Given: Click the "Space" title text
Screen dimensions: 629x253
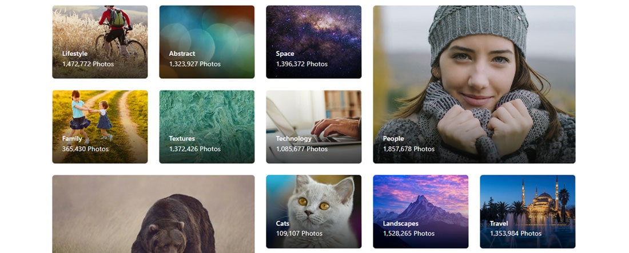Looking at the screenshot, I should (x=285, y=54).
